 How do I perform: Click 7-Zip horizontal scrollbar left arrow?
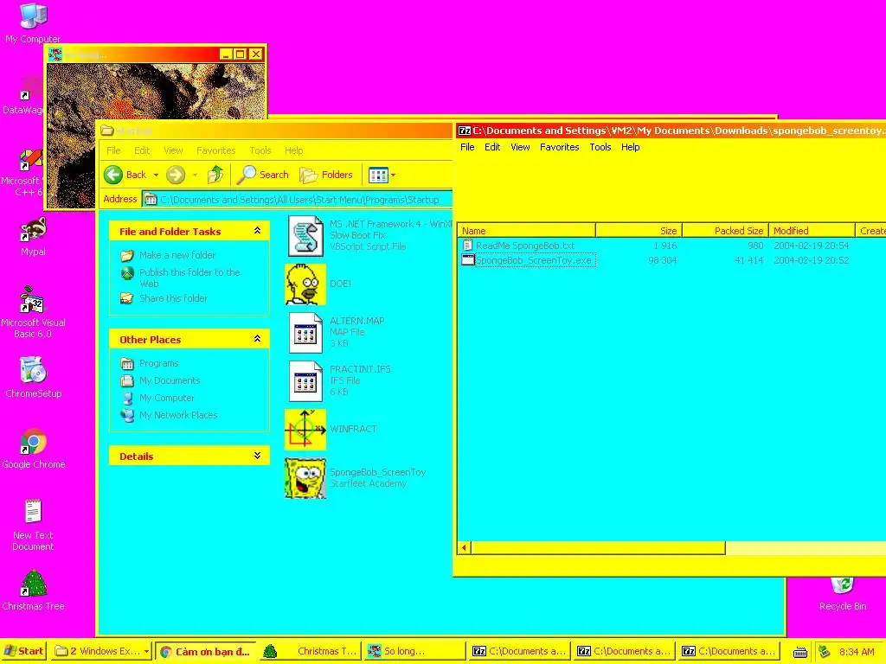(x=465, y=547)
